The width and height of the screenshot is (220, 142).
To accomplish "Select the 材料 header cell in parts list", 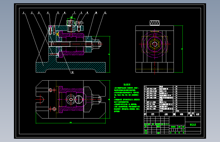I will tap(181, 114).
